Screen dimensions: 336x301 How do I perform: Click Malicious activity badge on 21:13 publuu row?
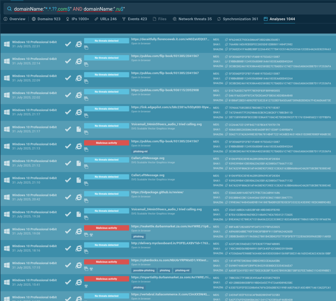[x=106, y=143]
